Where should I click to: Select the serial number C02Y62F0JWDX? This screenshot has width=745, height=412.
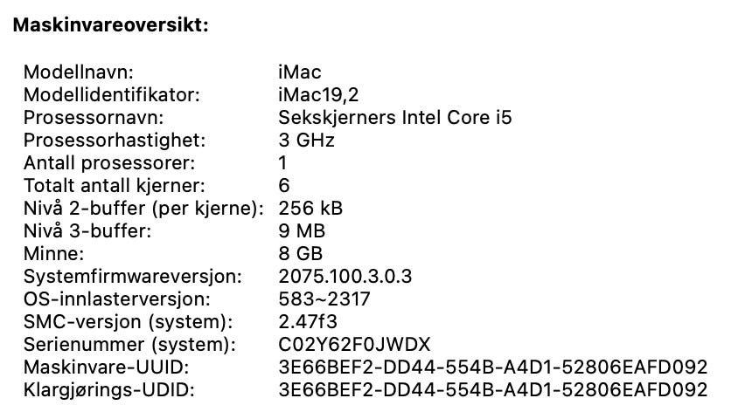coord(354,345)
